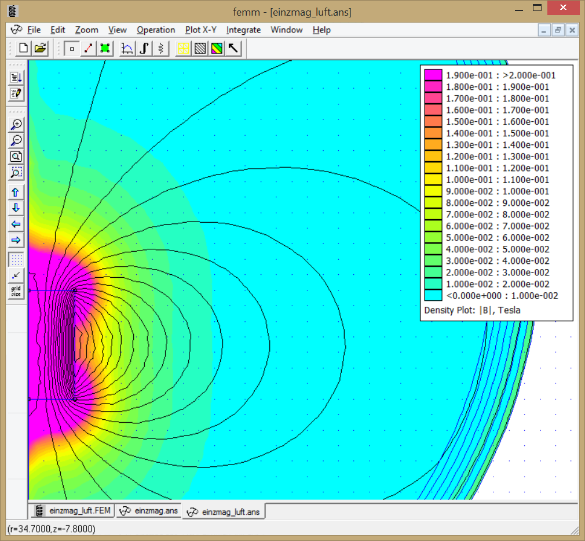Close the inner einzmag_luft.ans document
Image resolution: width=585 pixels, height=541 pixels.
pos(572,30)
